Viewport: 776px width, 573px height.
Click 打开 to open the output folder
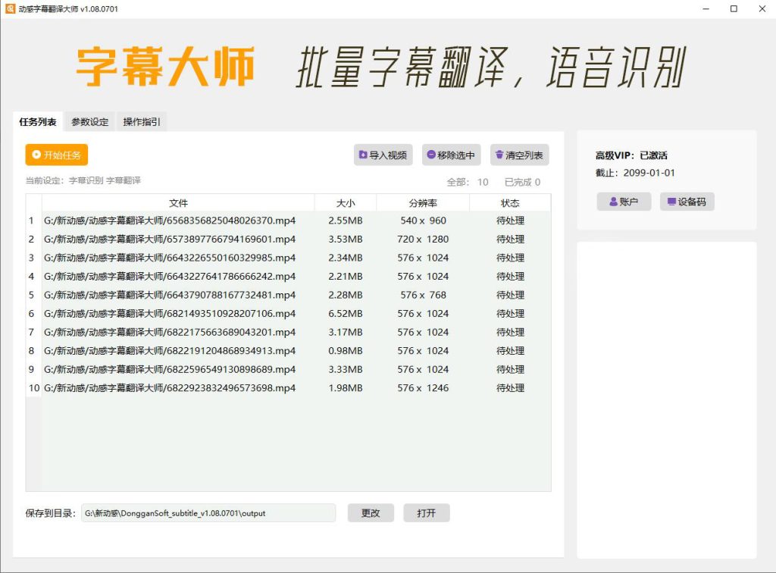[x=426, y=513]
